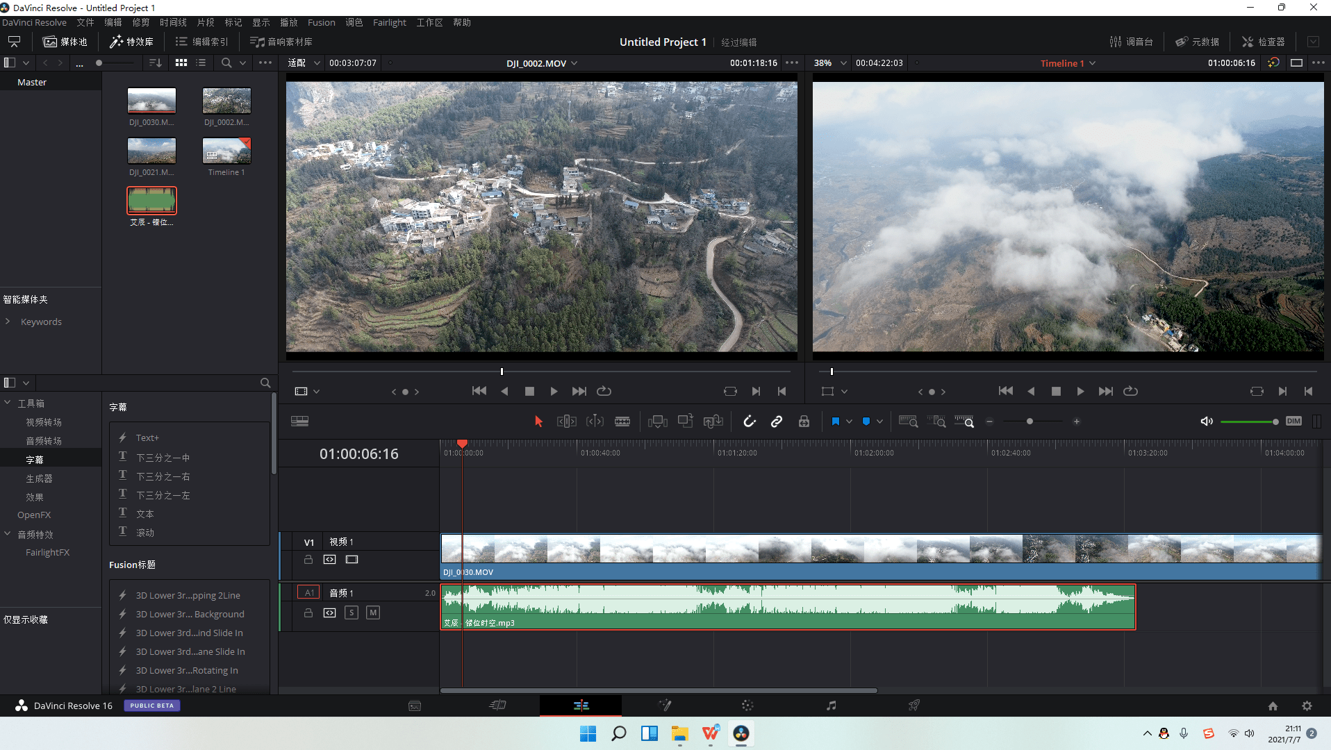Image resolution: width=1331 pixels, height=750 pixels.
Task: Open the Timeline 1 name dropdown
Action: (x=1093, y=63)
